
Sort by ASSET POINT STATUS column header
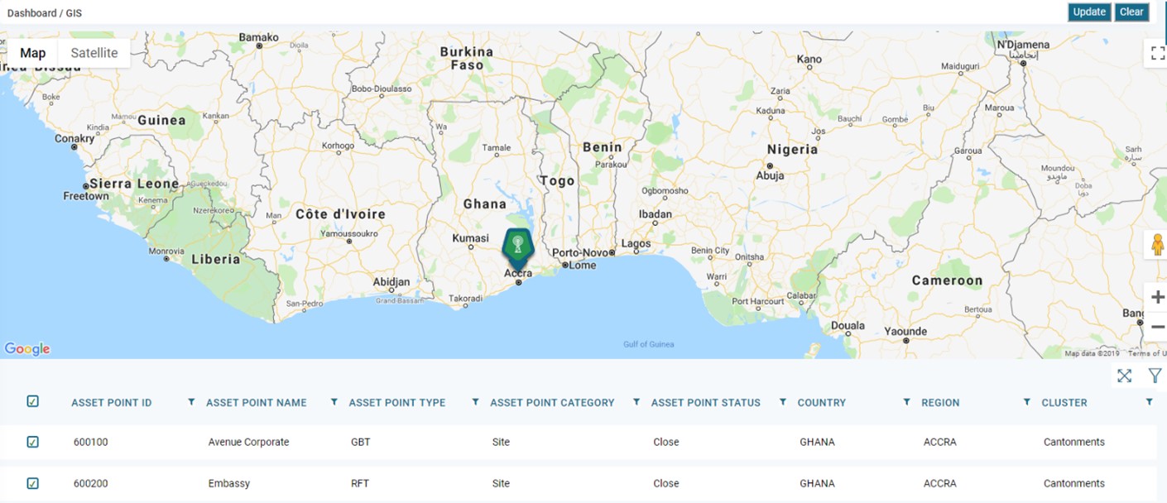coord(706,403)
